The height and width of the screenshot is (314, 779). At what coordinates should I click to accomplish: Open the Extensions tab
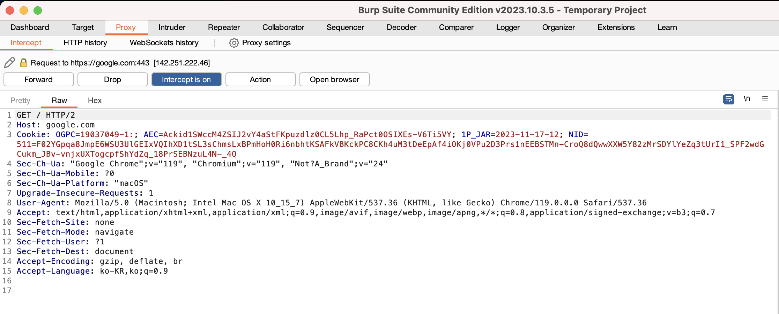click(616, 28)
